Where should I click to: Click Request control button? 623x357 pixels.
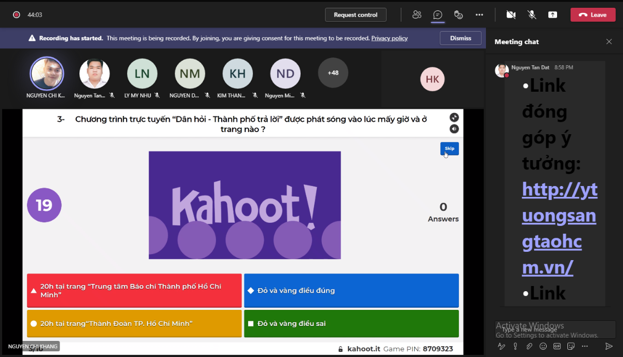coord(356,15)
